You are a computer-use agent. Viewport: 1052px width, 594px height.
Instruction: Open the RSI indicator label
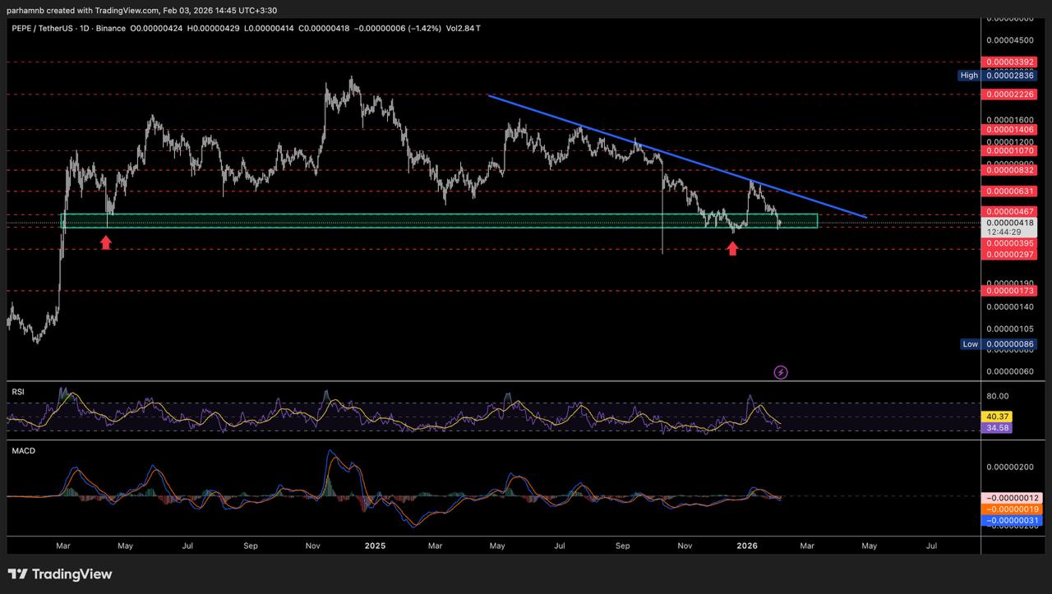17,393
